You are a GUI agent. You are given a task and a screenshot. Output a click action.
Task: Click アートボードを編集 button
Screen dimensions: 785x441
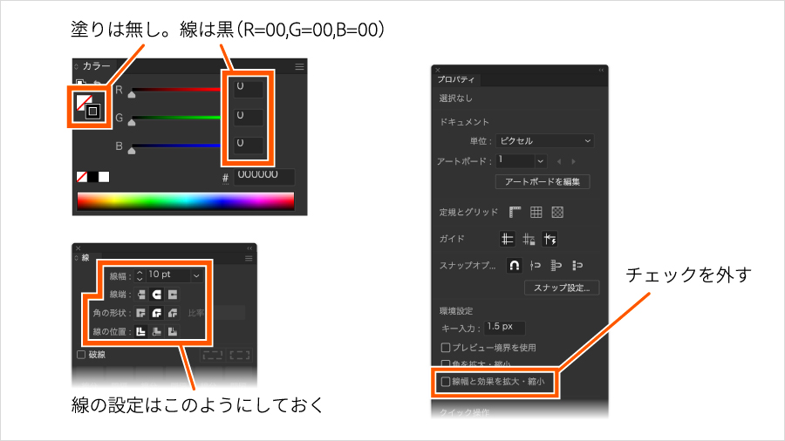[x=543, y=181]
